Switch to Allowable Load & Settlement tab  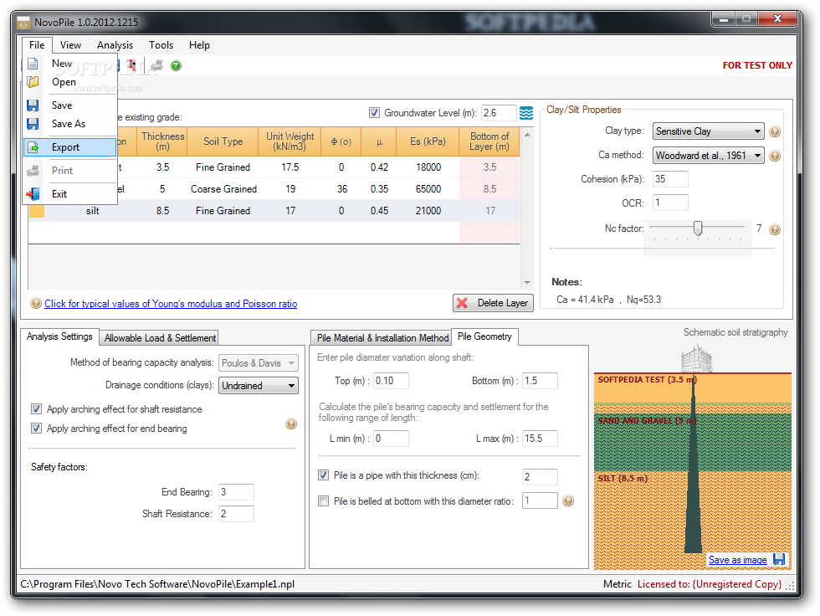[160, 338]
